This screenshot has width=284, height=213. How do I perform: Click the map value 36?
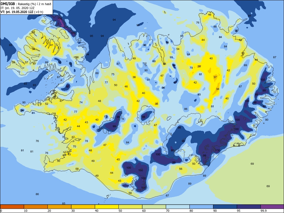[156, 104]
